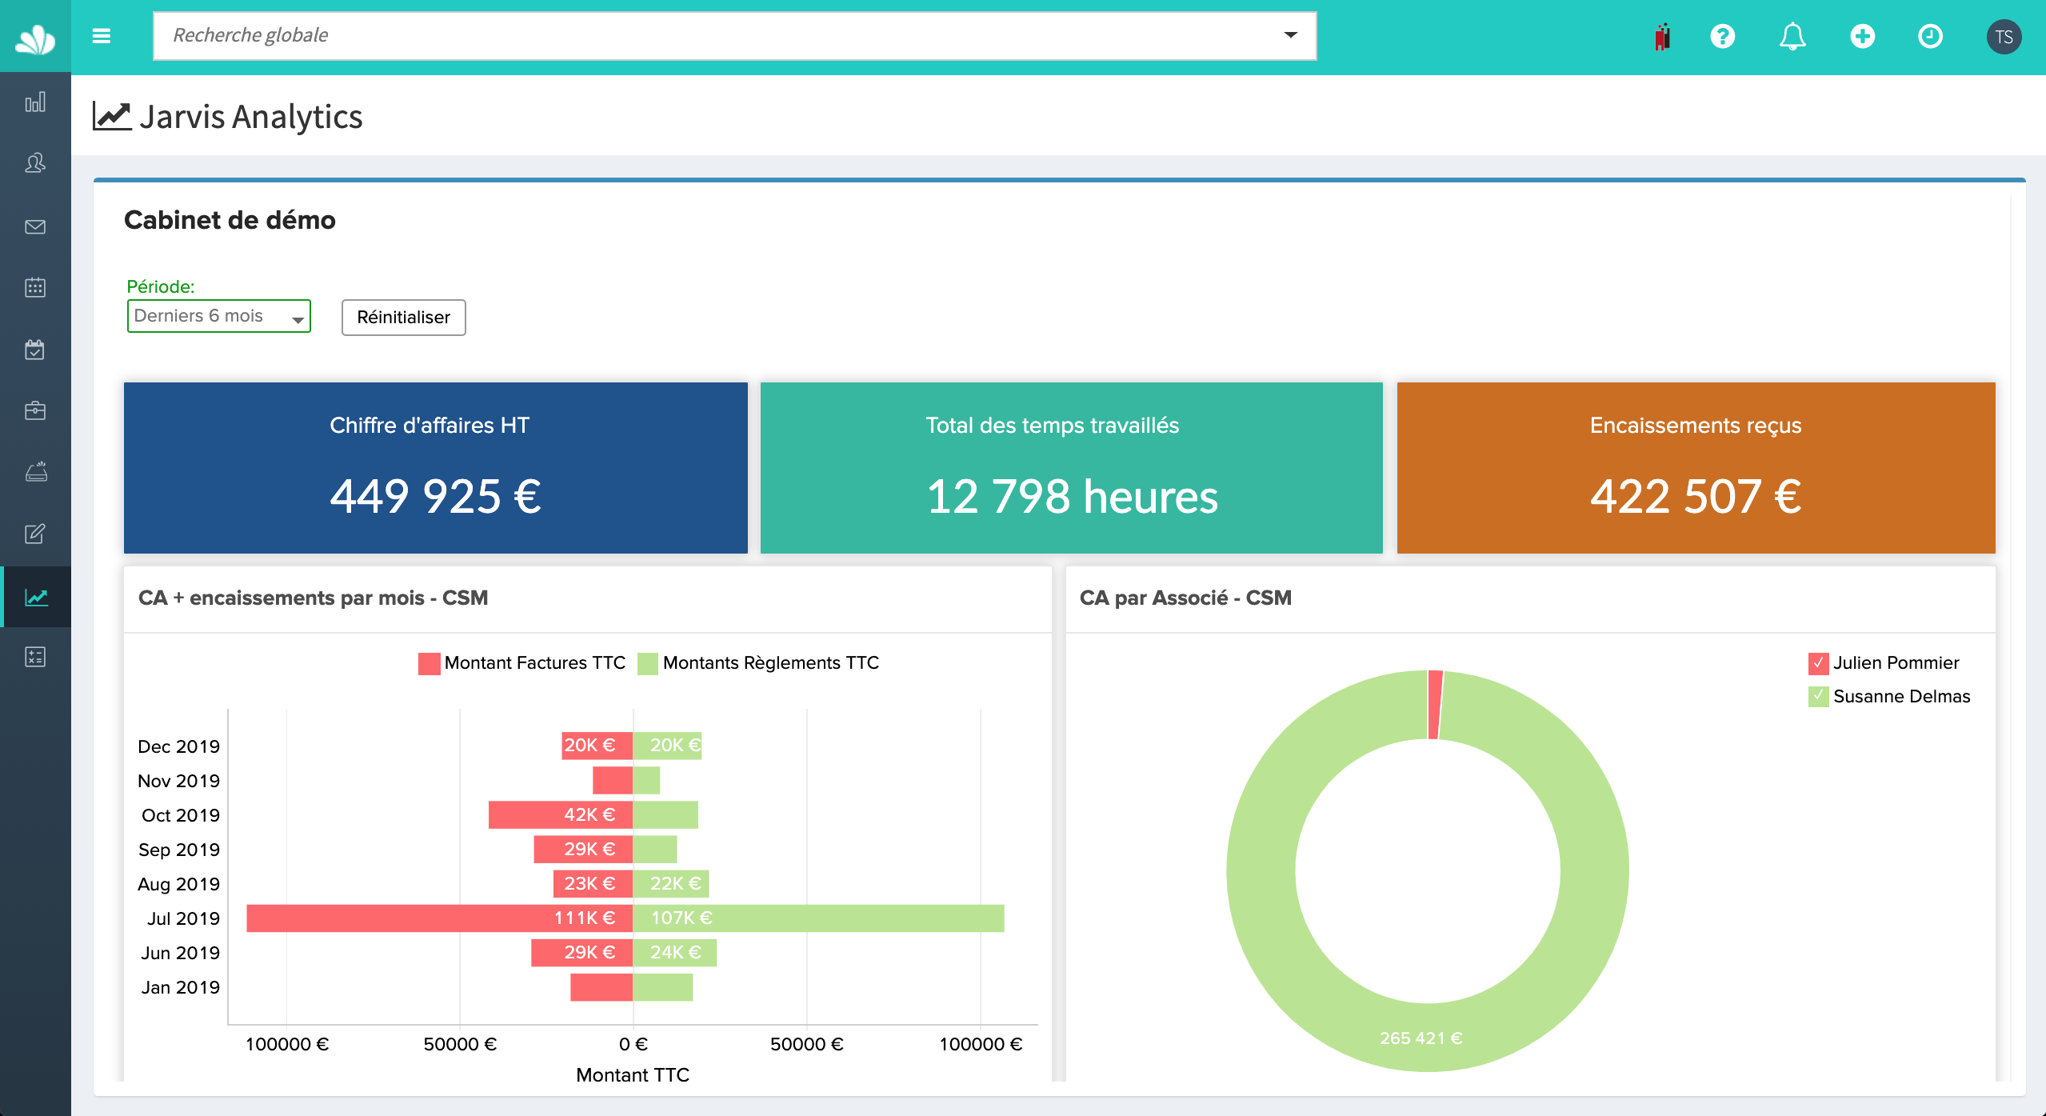Open the clock timer icon

(1930, 36)
